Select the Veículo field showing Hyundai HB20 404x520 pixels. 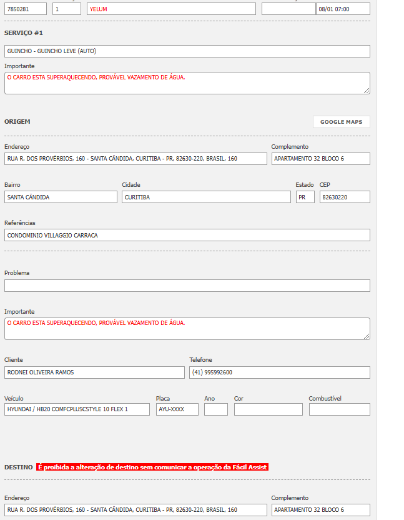point(77,409)
